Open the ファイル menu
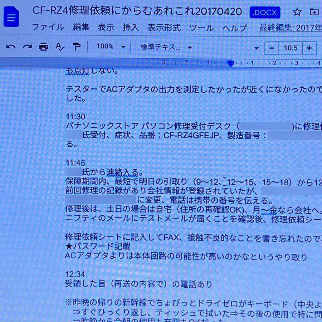The width and height of the screenshot is (322, 322). tap(48, 27)
